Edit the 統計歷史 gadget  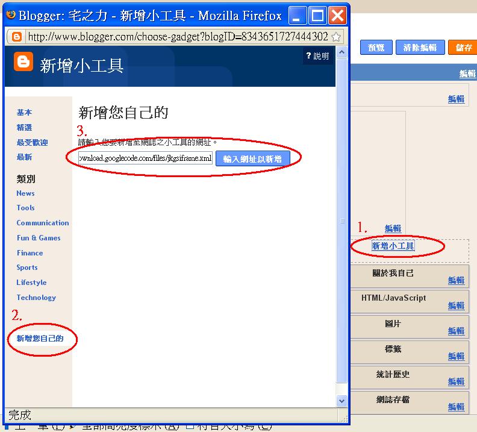click(456, 381)
